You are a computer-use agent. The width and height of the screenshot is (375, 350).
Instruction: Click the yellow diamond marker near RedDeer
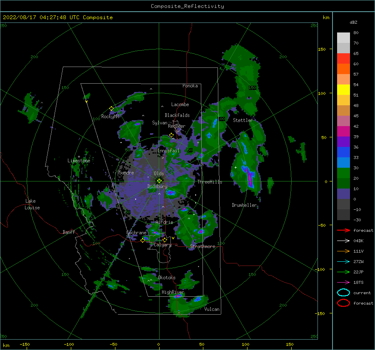tap(172, 135)
